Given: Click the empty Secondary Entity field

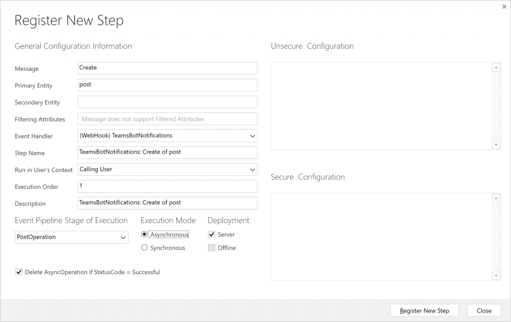Looking at the screenshot, I should tap(167, 102).
